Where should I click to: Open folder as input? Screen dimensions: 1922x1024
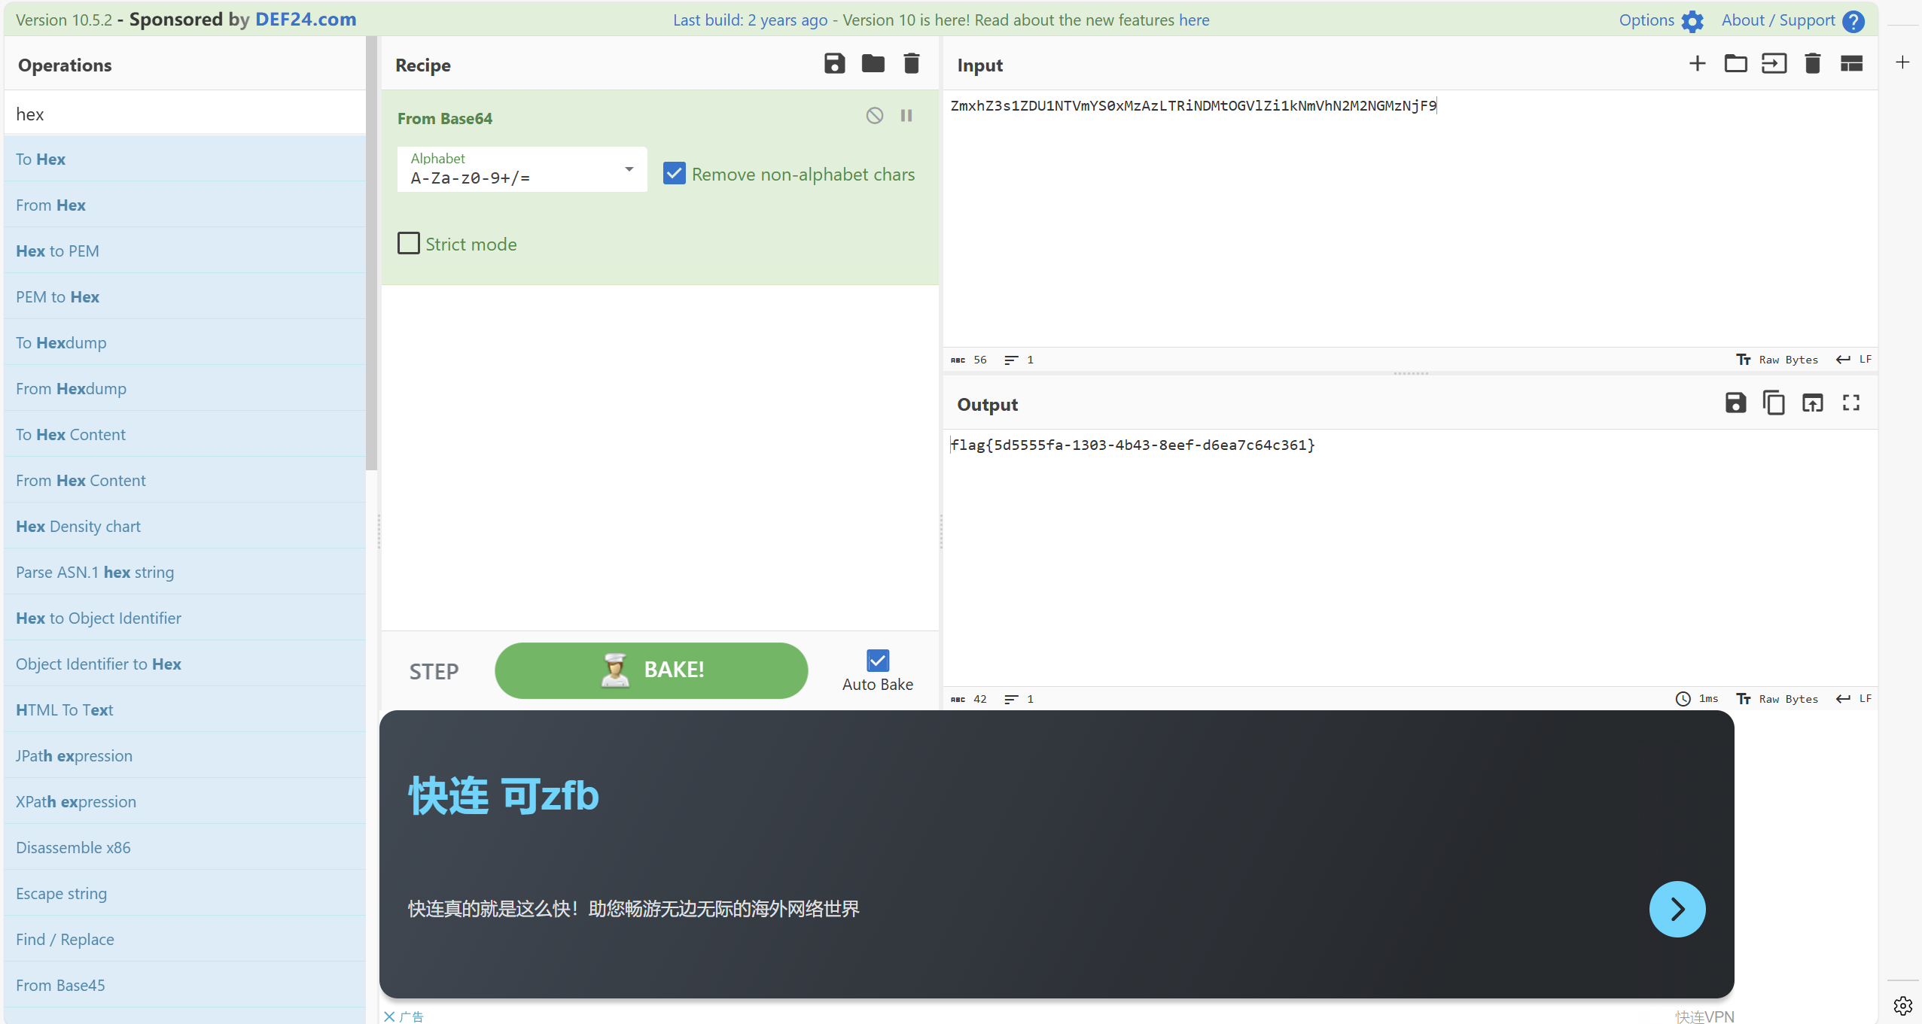click(1736, 64)
